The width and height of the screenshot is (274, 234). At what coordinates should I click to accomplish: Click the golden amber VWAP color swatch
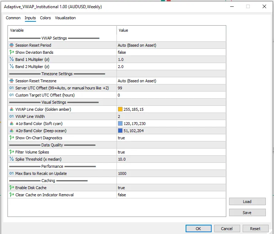[x=120, y=109]
